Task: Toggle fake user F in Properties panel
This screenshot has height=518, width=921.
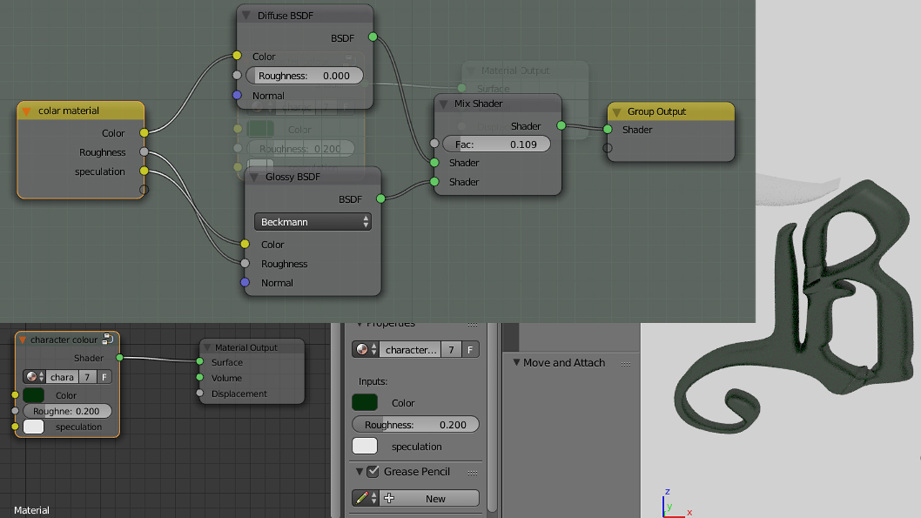Action: click(470, 350)
